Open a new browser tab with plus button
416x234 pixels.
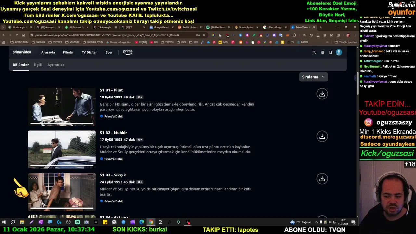pos(321,27)
